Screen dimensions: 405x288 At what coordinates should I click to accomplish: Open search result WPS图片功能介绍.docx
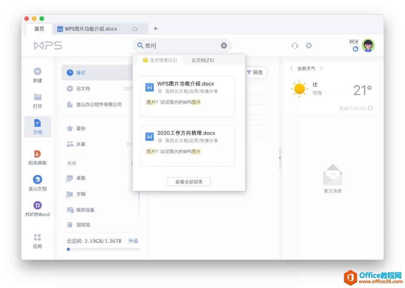click(187, 96)
